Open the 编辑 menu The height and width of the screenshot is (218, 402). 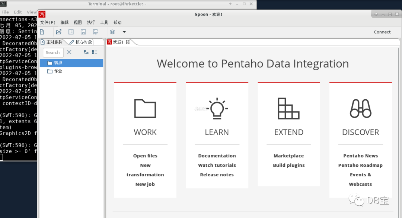click(64, 23)
